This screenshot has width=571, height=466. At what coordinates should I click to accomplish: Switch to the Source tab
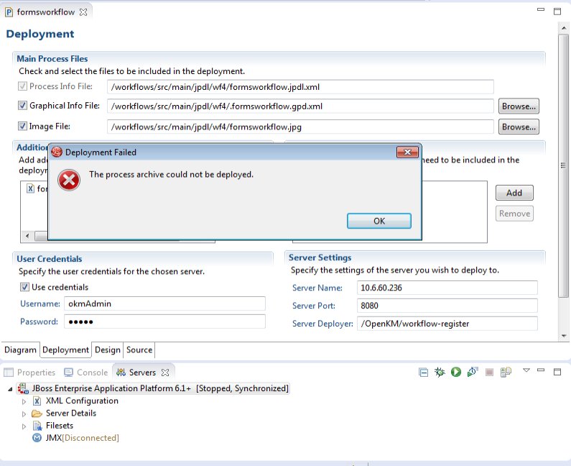click(139, 350)
